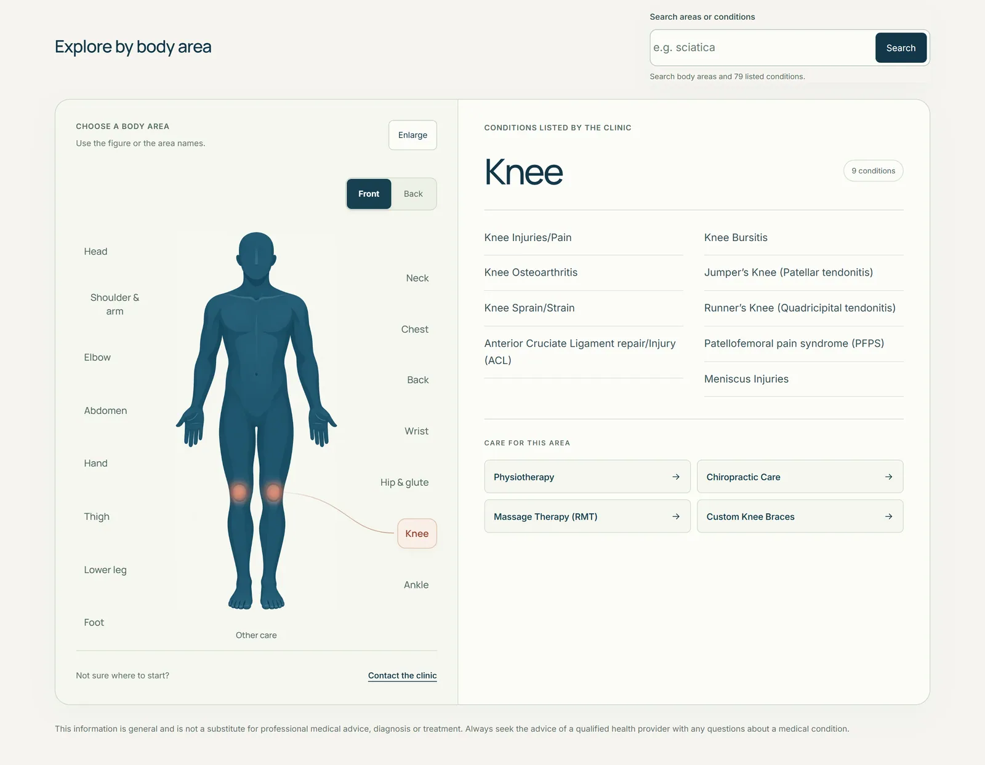
Task: Select the Neck body area
Action: pyautogui.click(x=417, y=278)
